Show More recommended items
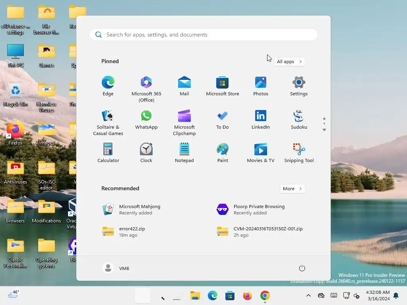Viewport: 407px width, 305px height. (x=292, y=189)
